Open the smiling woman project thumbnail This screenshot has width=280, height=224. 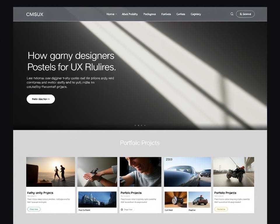140,172
